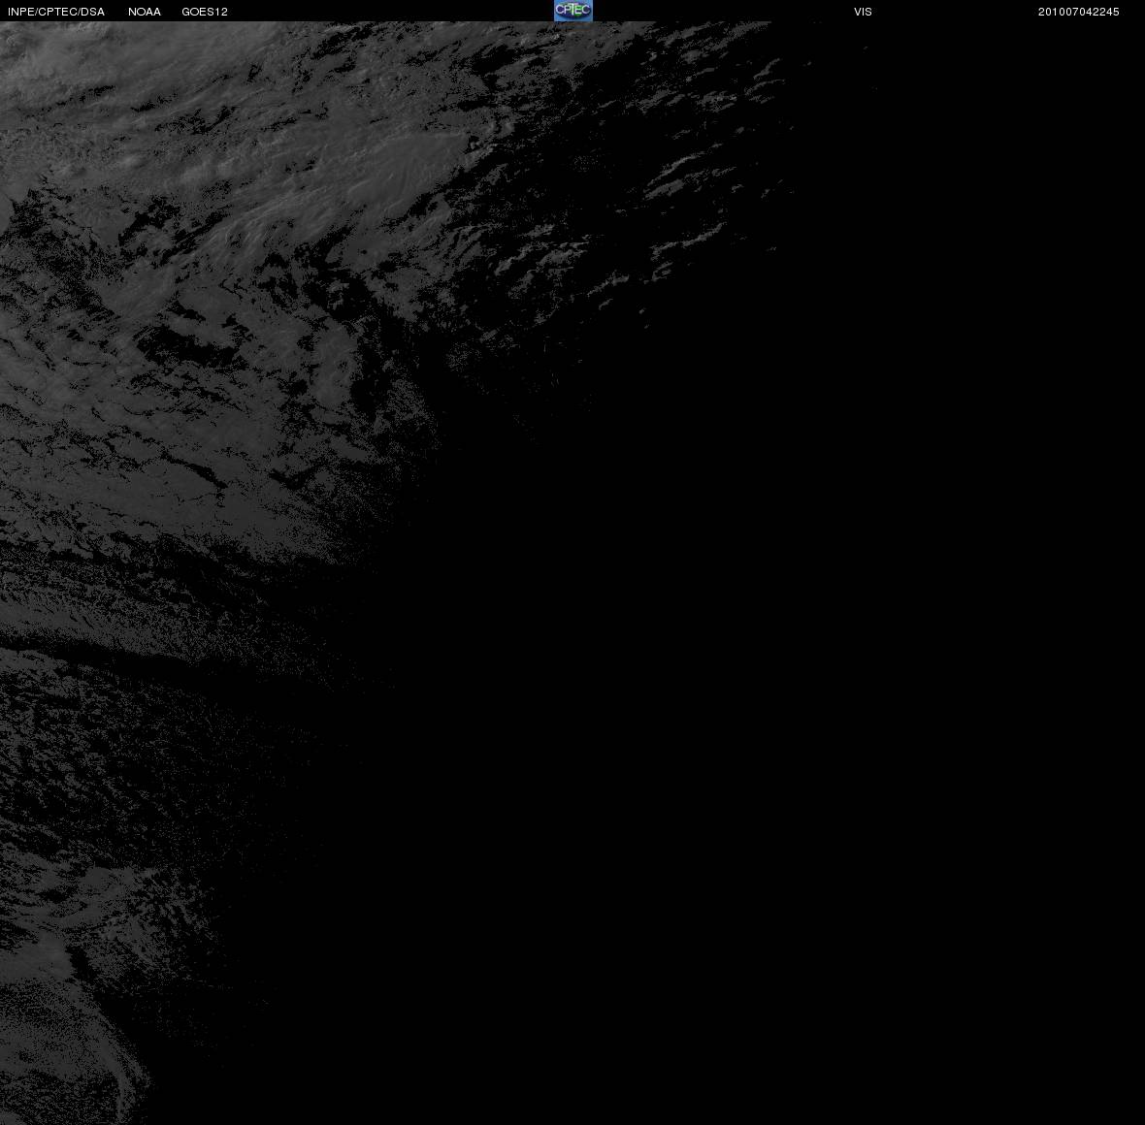Select the INPE/CPTEC/DSA header text
The height and width of the screenshot is (1125, 1145).
56,12
